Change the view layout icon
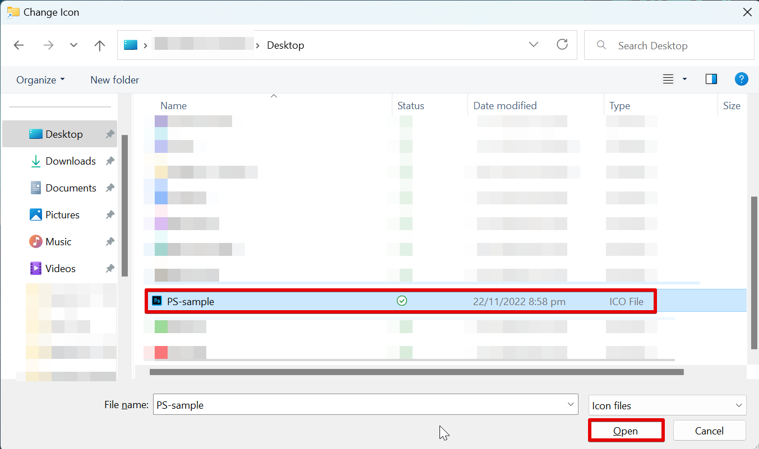The height and width of the screenshot is (449, 759). coord(668,79)
